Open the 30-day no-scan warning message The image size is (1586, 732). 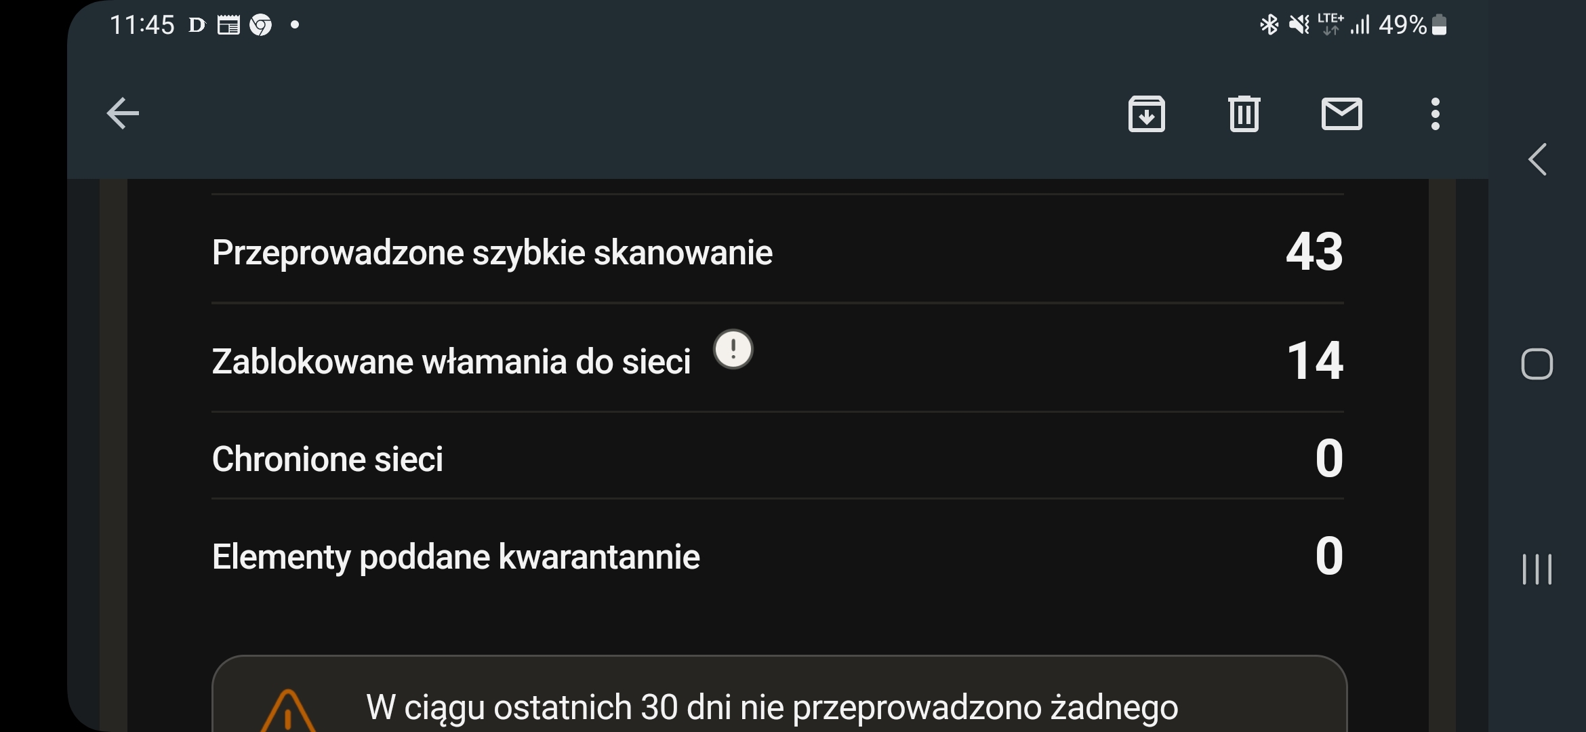click(771, 707)
